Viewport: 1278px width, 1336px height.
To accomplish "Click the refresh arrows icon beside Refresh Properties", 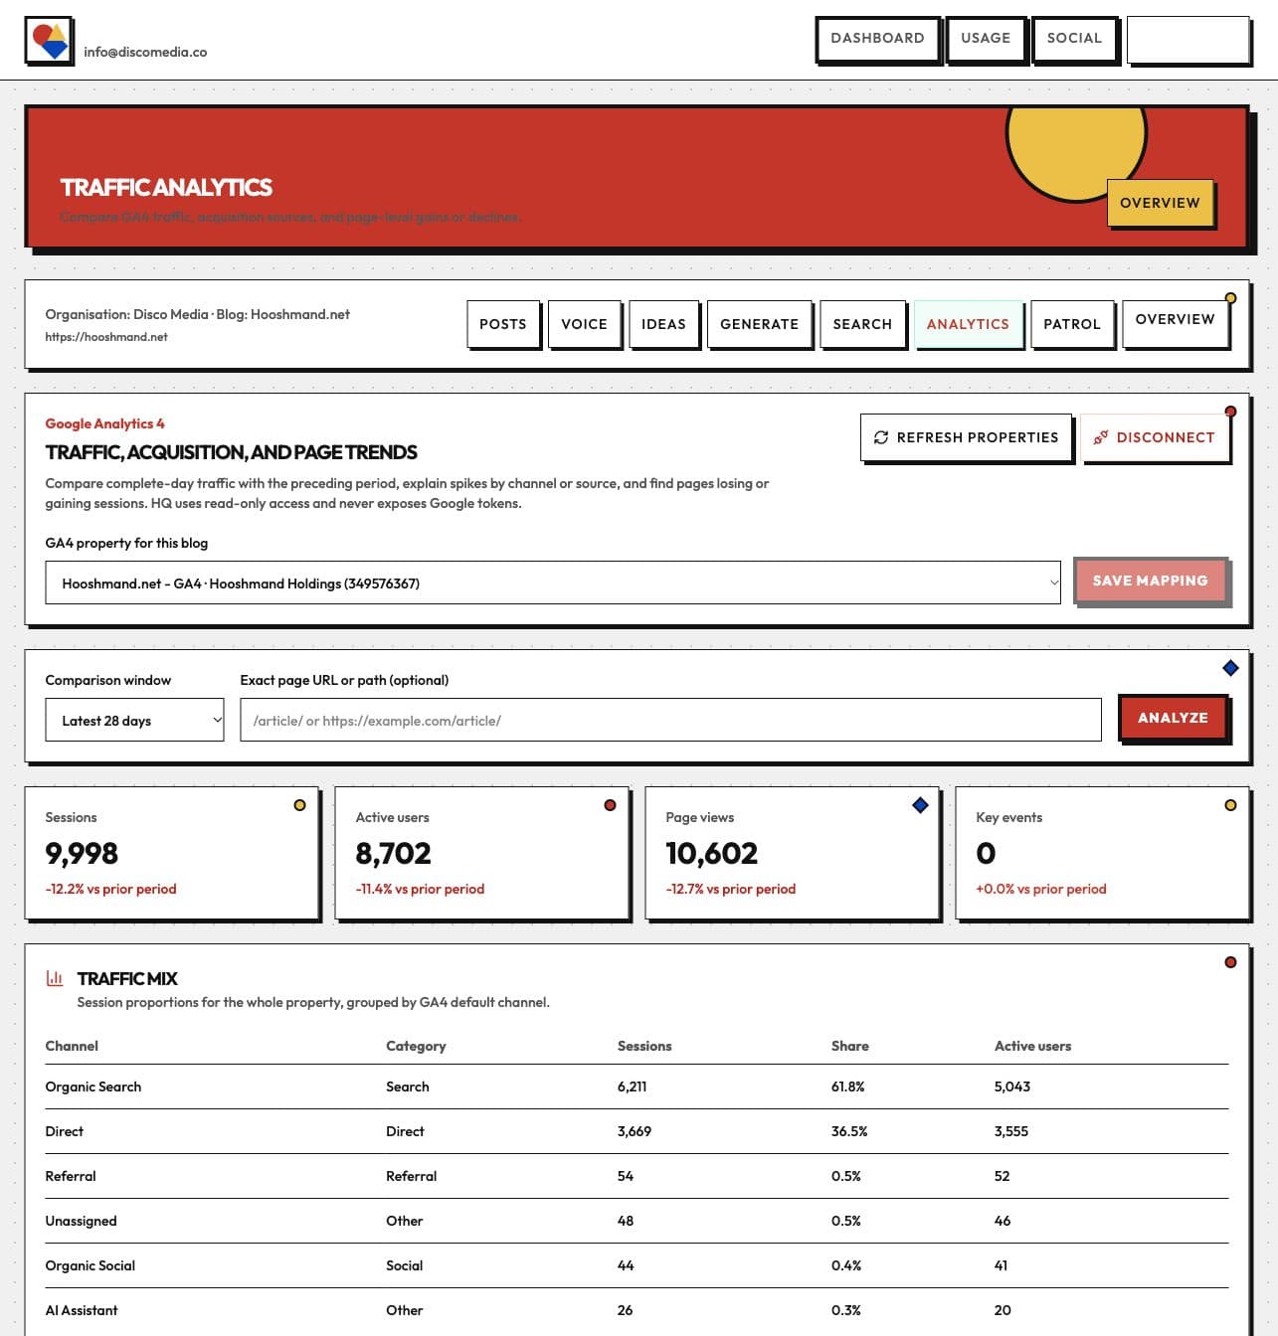I will point(880,437).
